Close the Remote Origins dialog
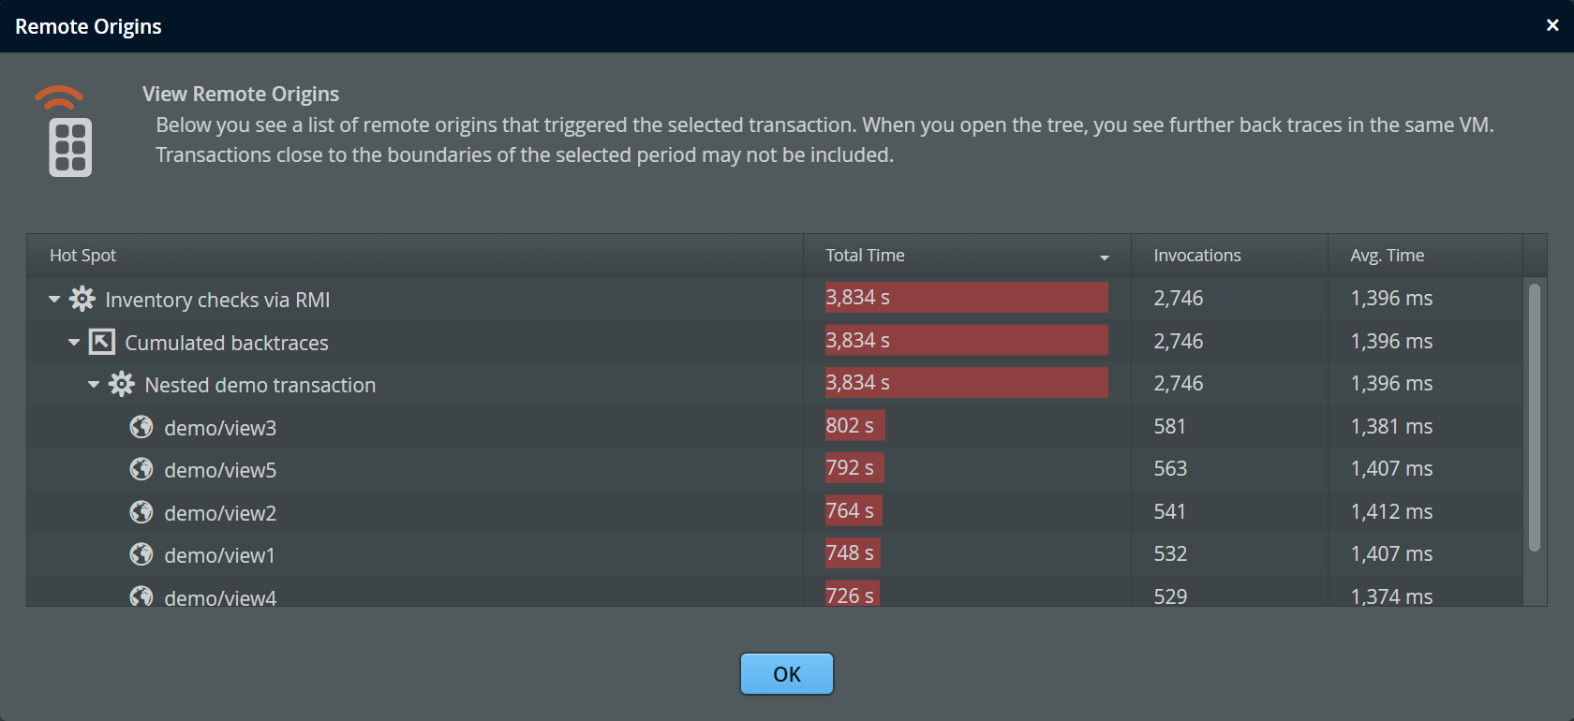Image resolution: width=1574 pixels, height=721 pixels. tap(1552, 25)
